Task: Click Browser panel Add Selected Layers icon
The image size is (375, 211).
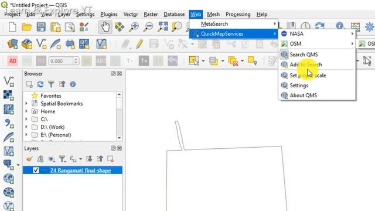Action: tap(29, 84)
